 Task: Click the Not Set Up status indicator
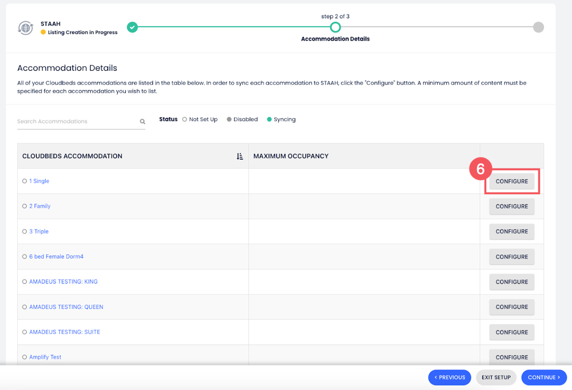185,119
